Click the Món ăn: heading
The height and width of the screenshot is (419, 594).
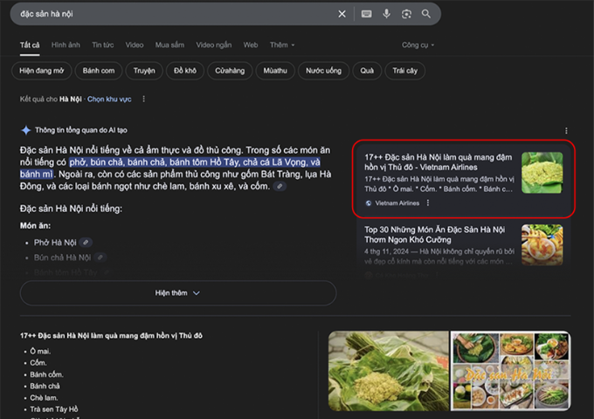tap(35, 225)
